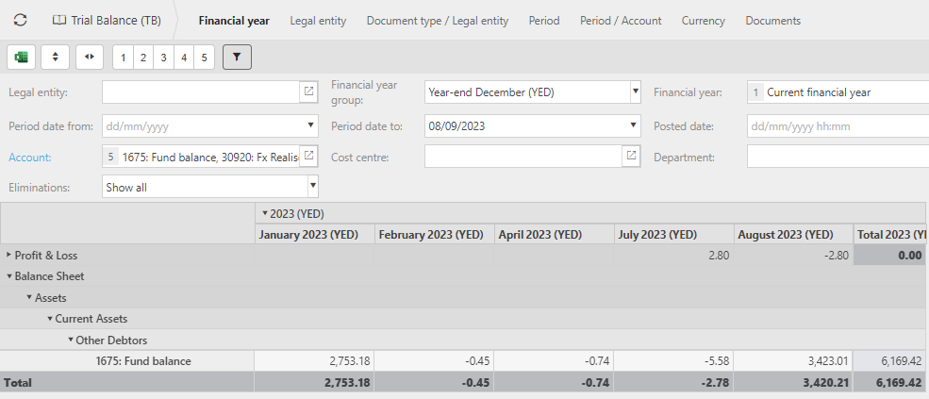929x399 pixels.
Task: Set hierarchy level to 3
Action: point(163,58)
